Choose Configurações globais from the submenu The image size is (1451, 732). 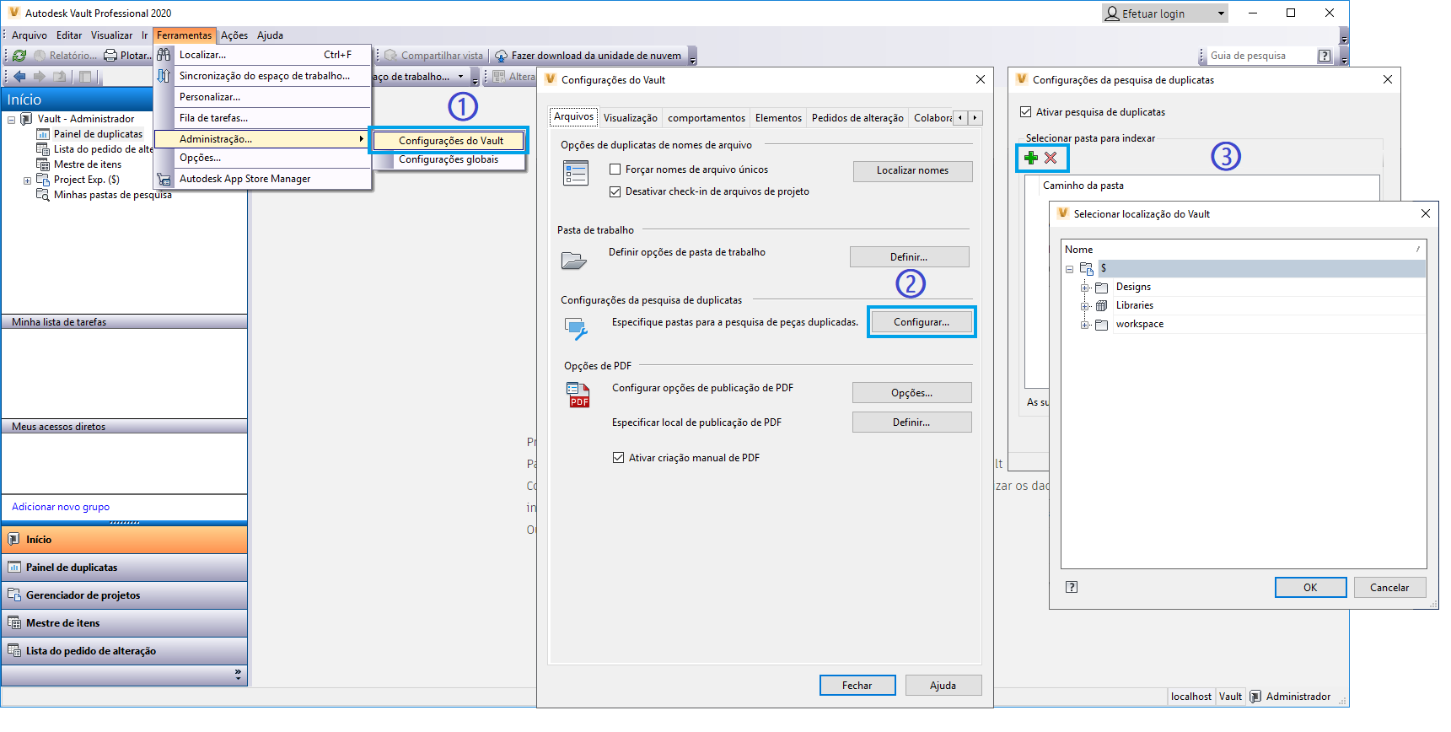coord(449,159)
